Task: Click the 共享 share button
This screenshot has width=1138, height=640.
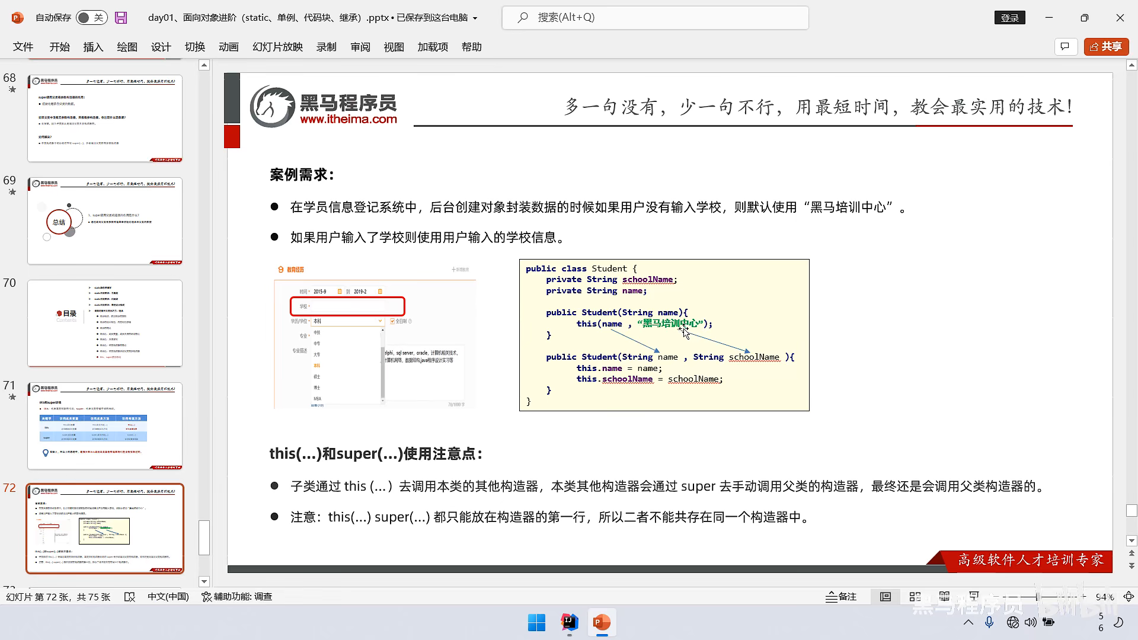Action: click(1106, 47)
